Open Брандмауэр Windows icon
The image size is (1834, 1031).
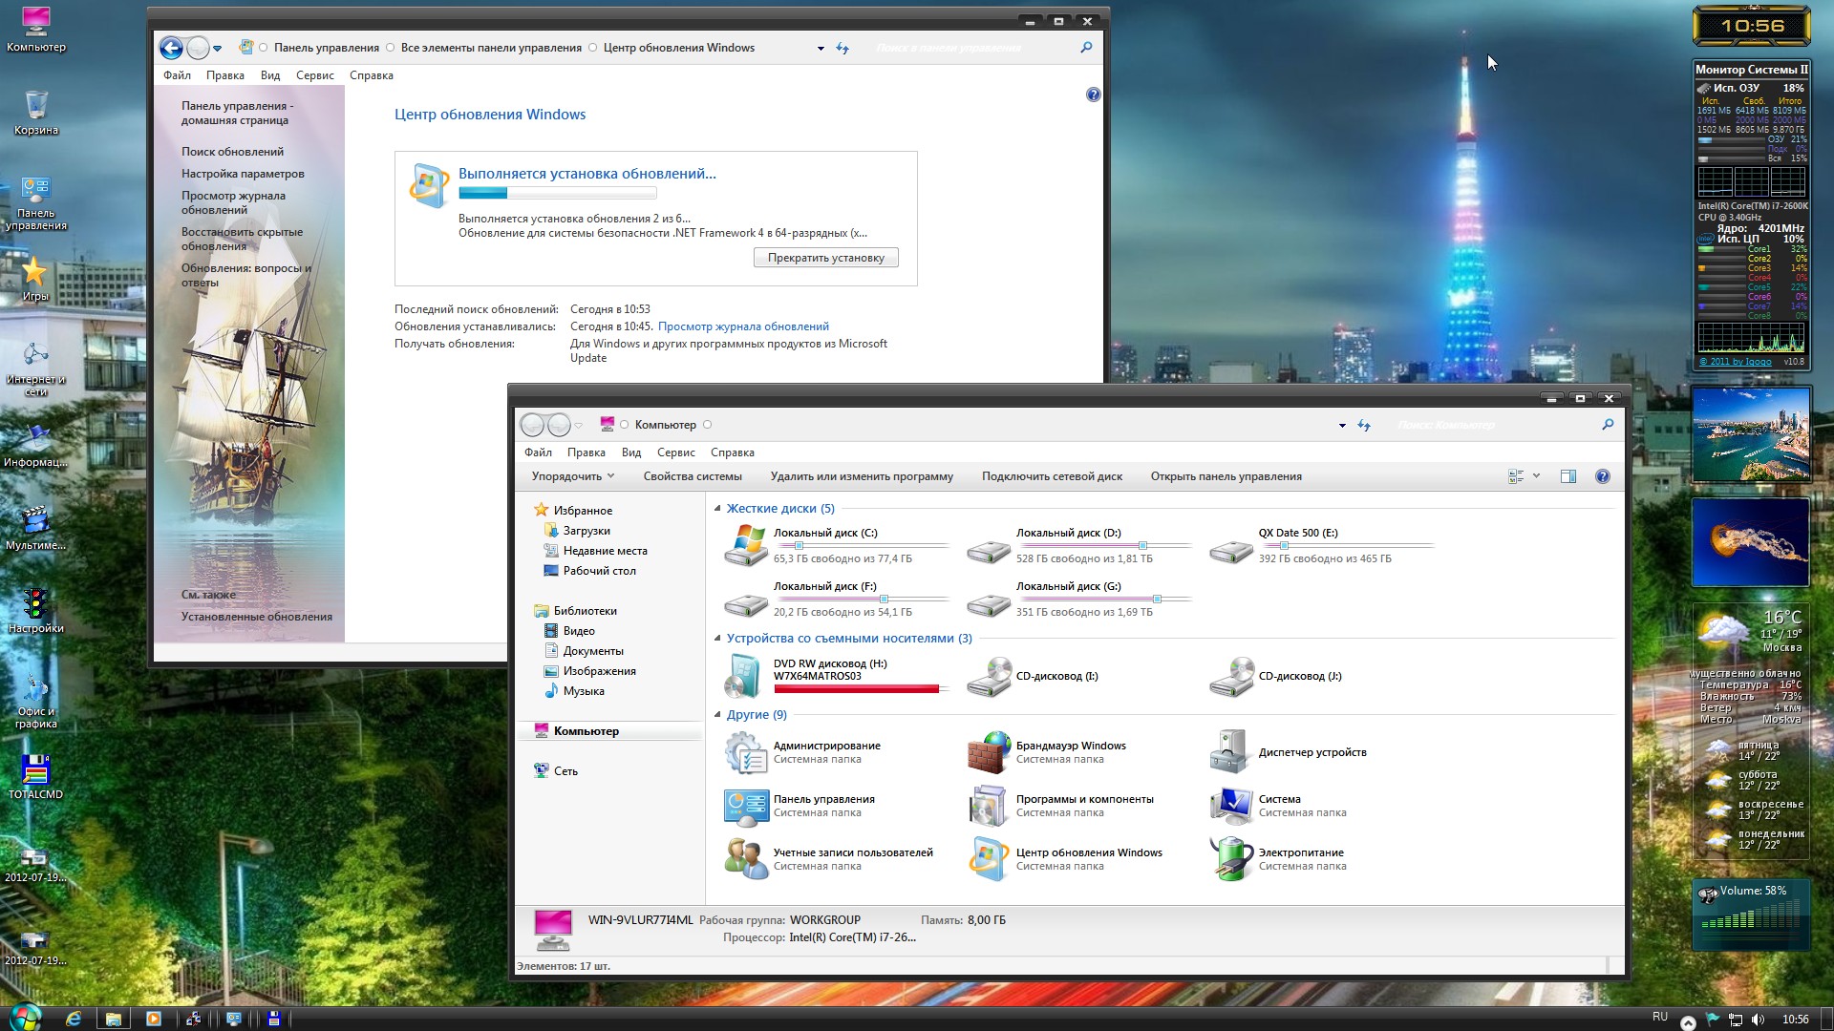click(x=988, y=752)
